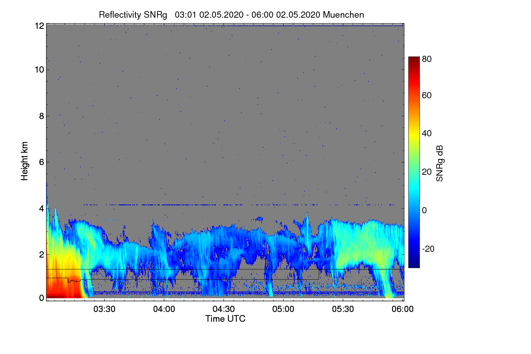Click the 4 km height tick label

click(x=42, y=208)
